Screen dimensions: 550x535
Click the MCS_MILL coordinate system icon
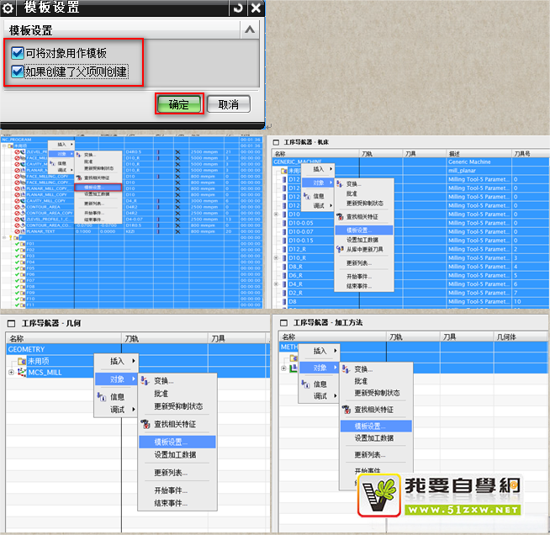tap(22, 372)
